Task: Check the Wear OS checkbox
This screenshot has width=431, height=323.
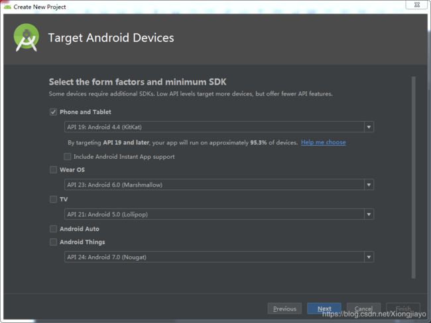Action: pyautogui.click(x=53, y=169)
